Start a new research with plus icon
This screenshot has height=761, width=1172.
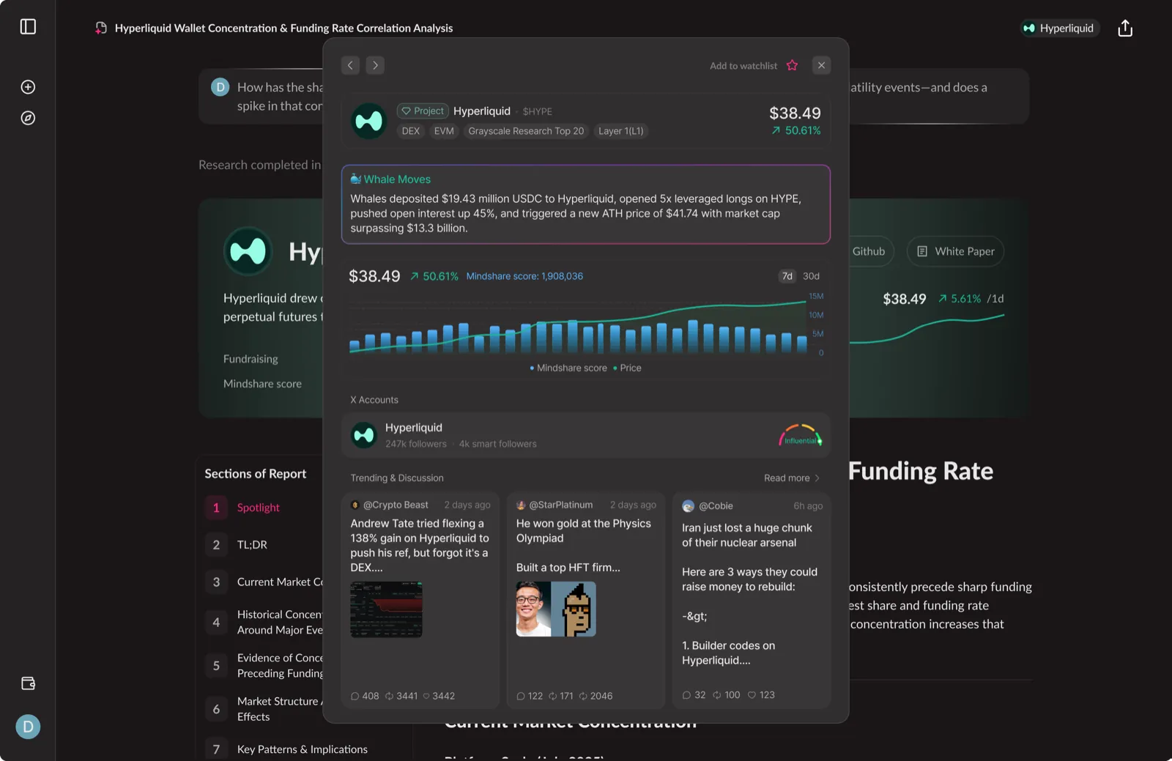coord(28,87)
